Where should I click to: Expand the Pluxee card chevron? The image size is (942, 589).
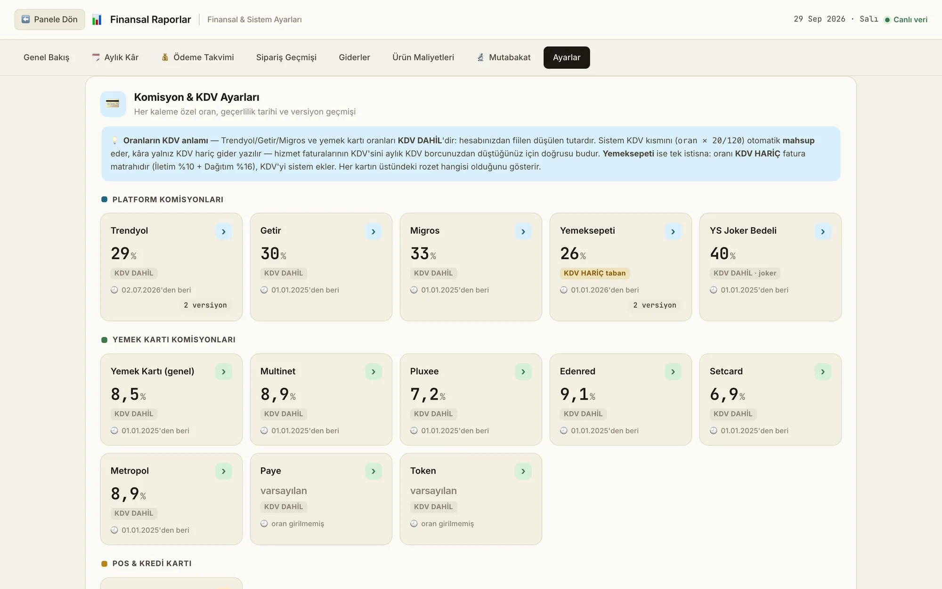point(523,372)
